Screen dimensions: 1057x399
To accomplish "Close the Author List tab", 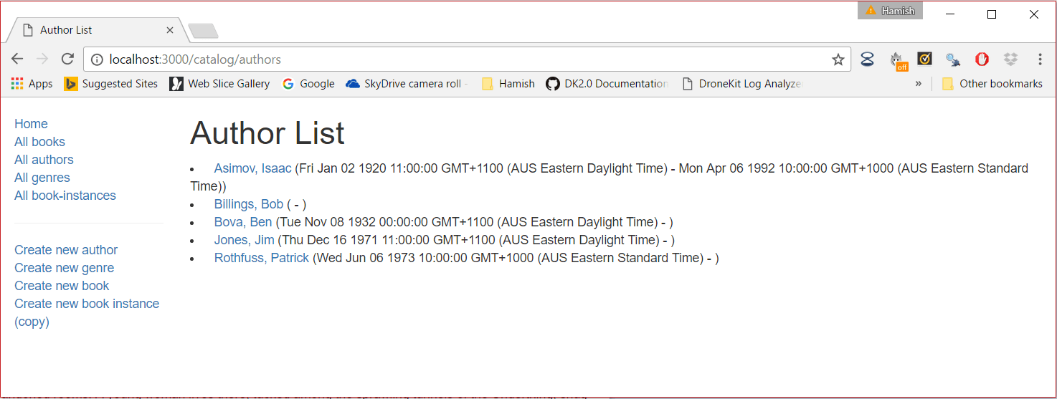I will (170, 30).
